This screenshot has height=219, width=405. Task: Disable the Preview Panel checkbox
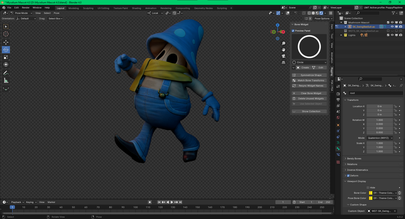(x=293, y=31)
